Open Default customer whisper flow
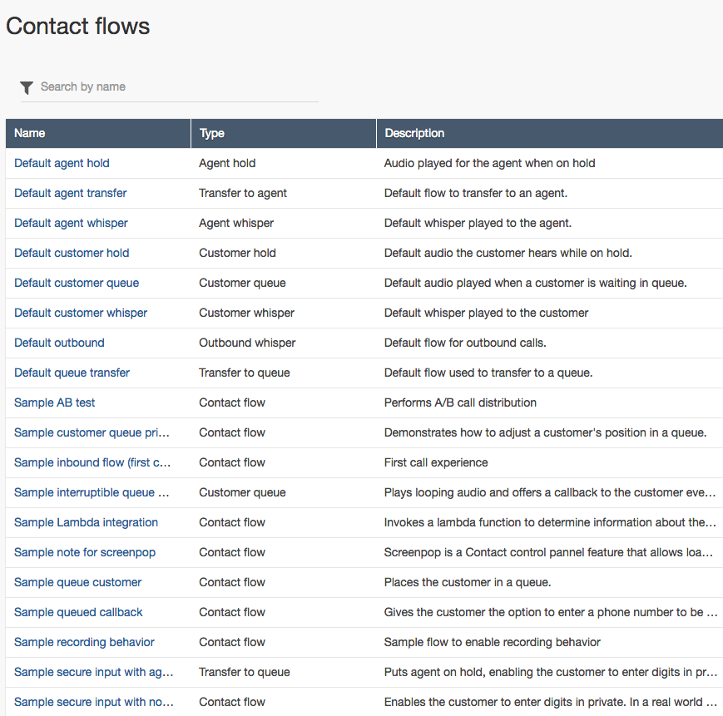 pos(81,313)
